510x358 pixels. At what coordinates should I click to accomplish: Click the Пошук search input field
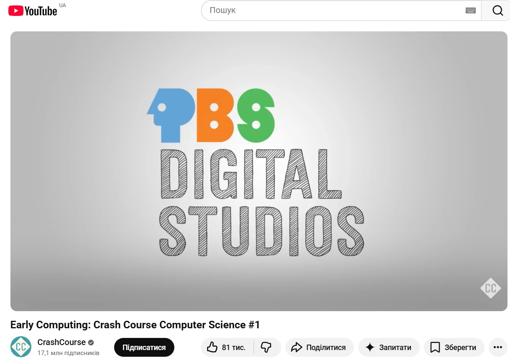tap(334, 10)
